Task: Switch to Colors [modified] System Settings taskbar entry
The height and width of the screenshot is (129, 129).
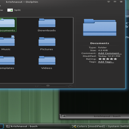Action: click(100, 126)
